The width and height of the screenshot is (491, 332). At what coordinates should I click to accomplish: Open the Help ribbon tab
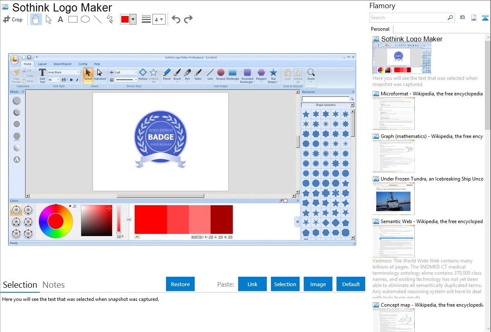click(x=97, y=64)
